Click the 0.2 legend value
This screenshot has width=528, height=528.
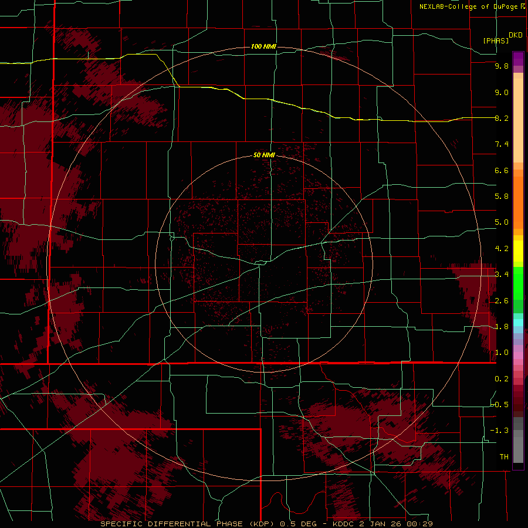502,379
